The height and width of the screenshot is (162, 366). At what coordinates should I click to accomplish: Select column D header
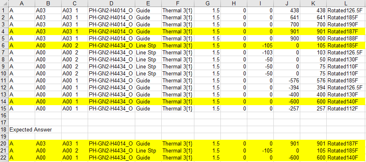(x=111, y=3)
